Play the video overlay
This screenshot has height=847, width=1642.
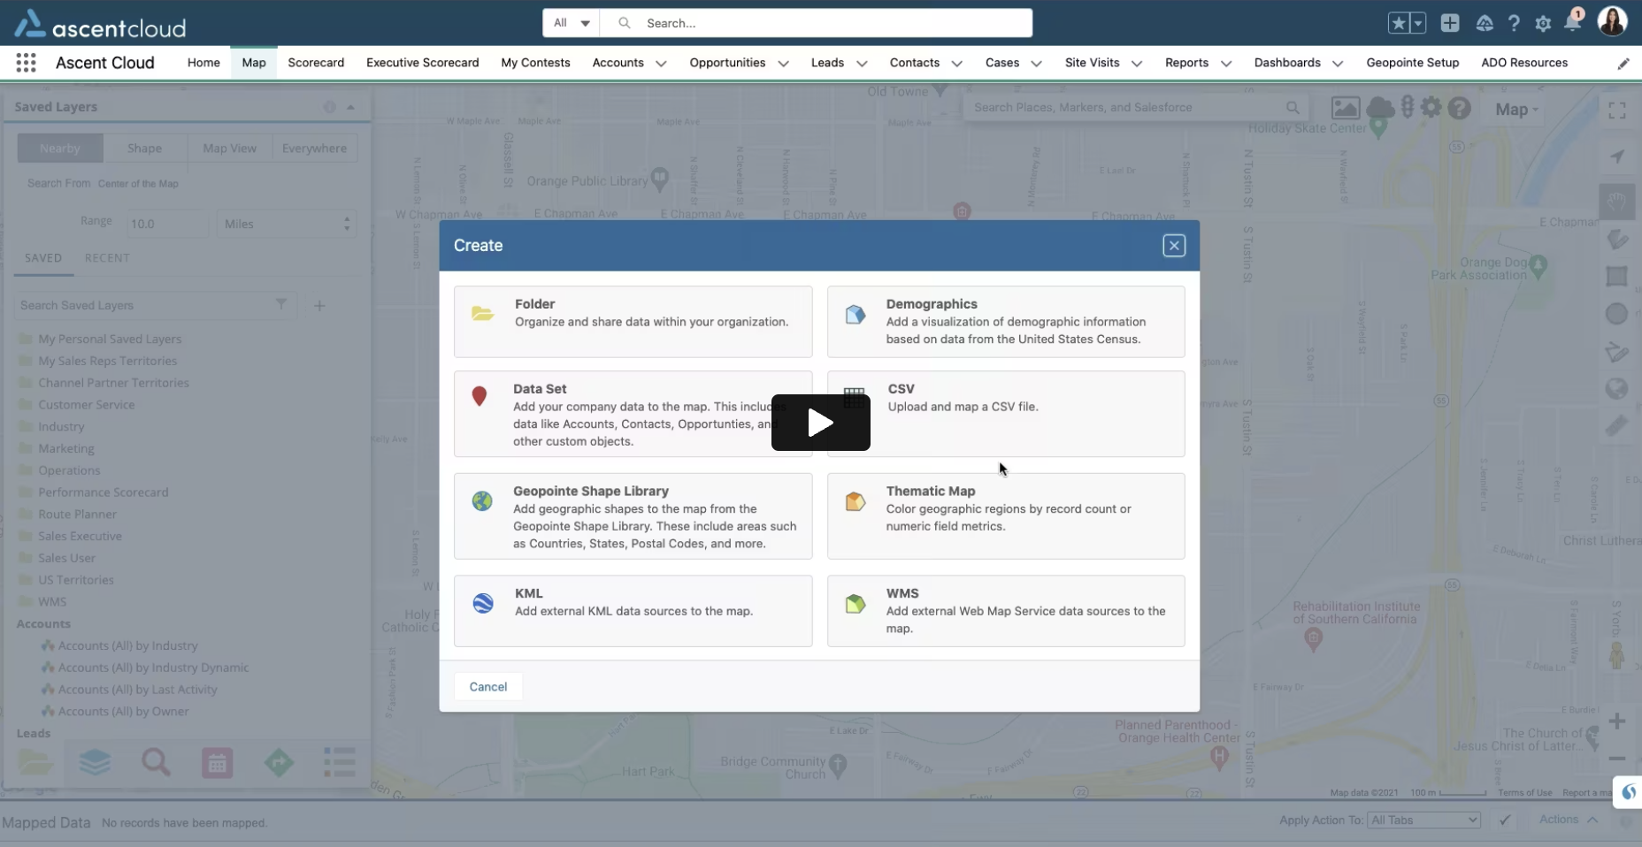click(x=821, y=423)
